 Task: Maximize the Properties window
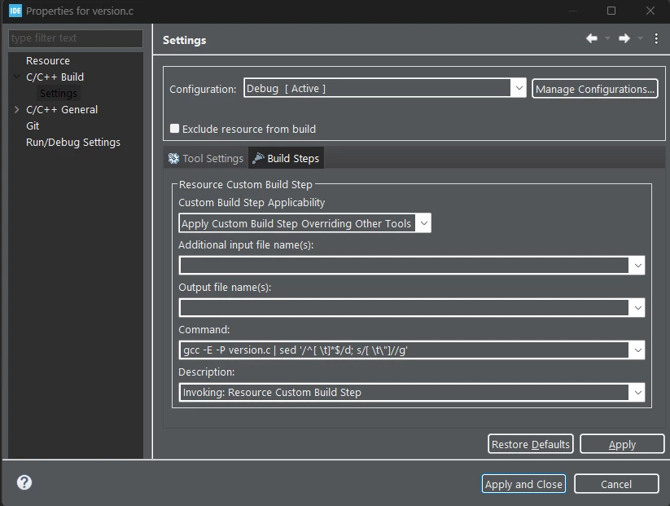coord(611,11)
